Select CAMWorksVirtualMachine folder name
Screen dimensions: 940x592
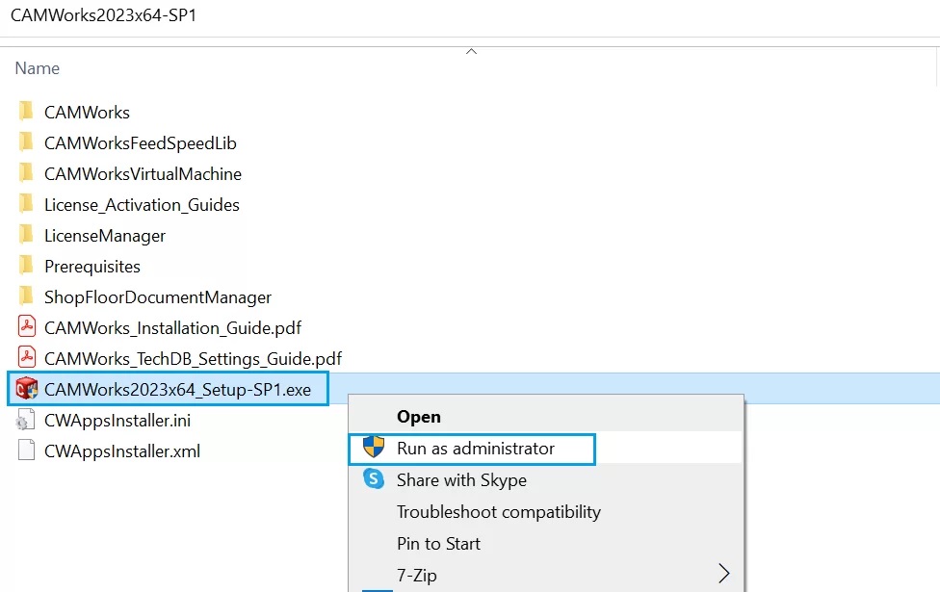point(143,174)
